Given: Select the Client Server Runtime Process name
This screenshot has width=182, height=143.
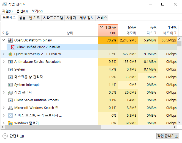Looking at the screenshot, I should point(36,100).
